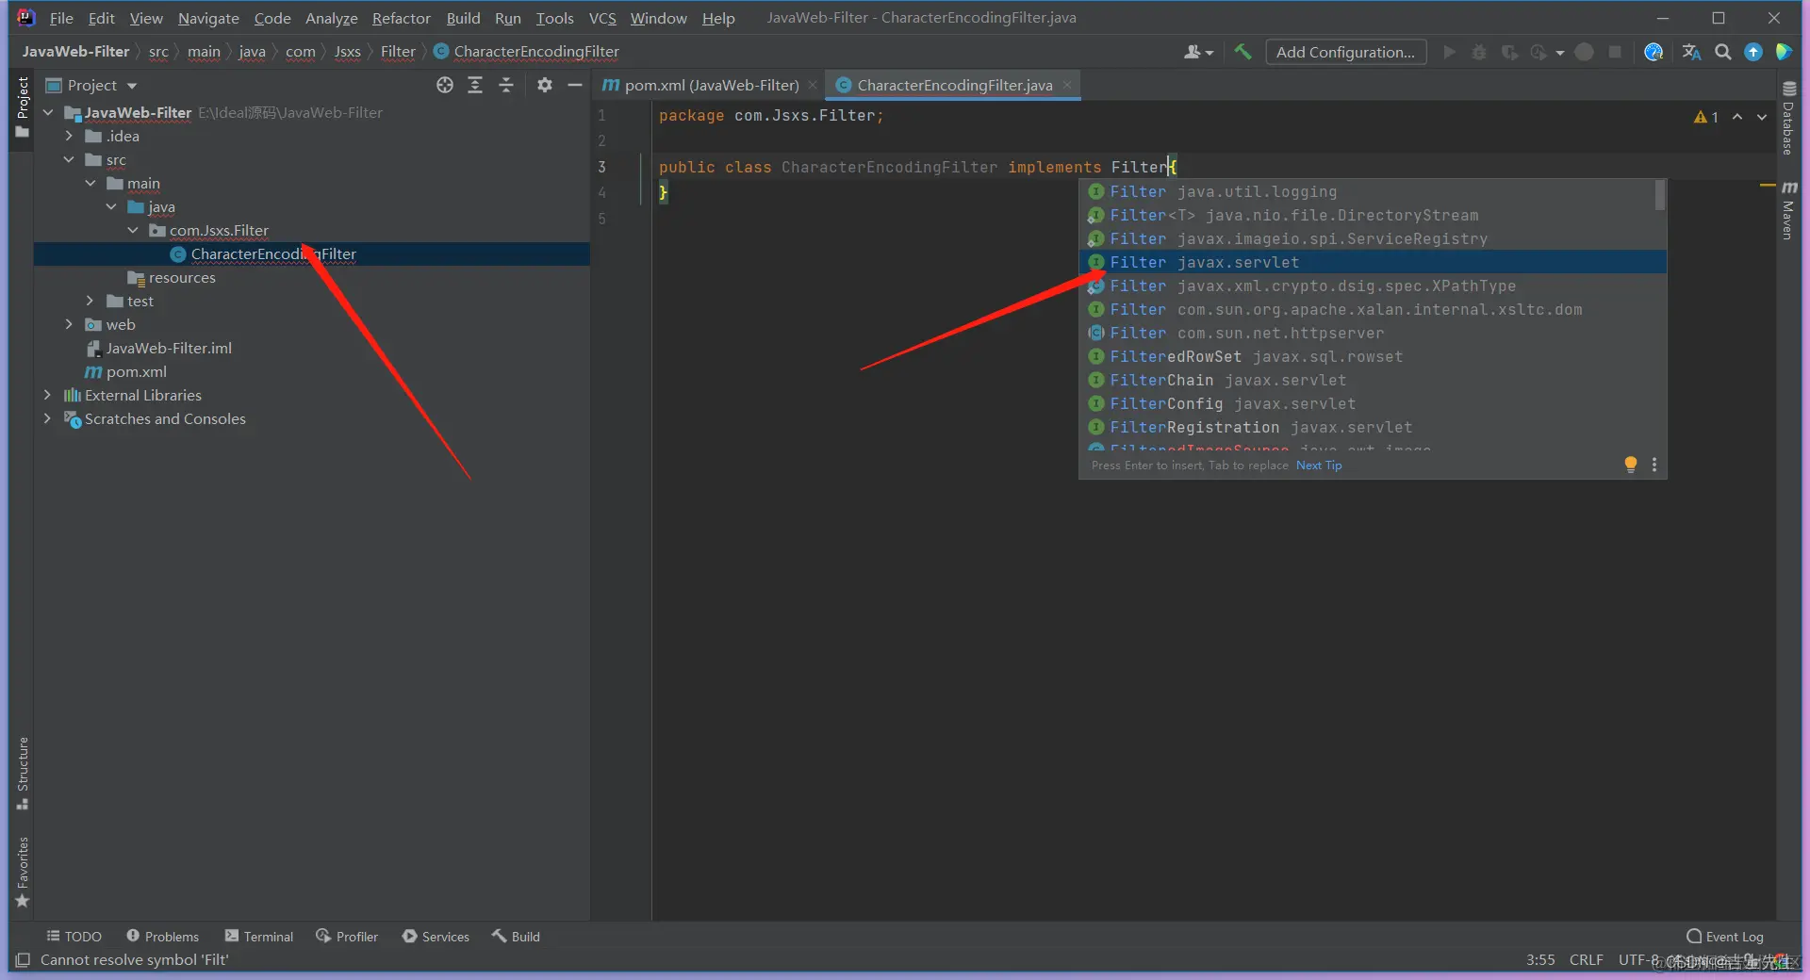Open the Maven tool window
This screenshot has height=980, width=1810.
[x=1788, y=210]
